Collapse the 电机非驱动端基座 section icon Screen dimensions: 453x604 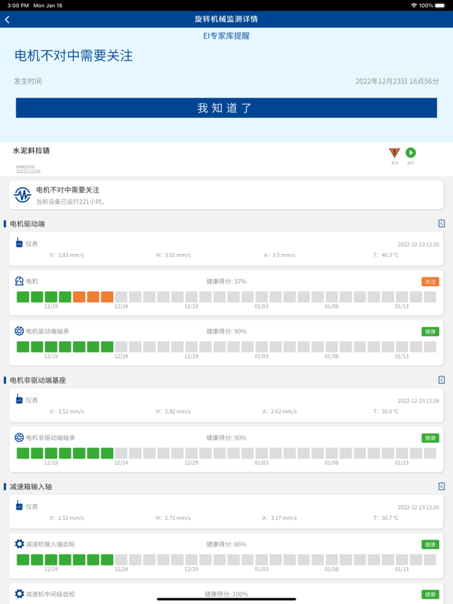(x=442, y=380)
